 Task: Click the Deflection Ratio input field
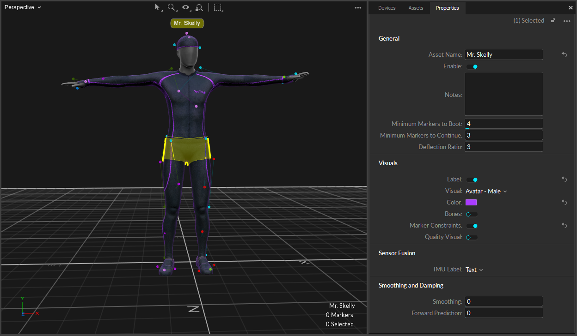503,147
